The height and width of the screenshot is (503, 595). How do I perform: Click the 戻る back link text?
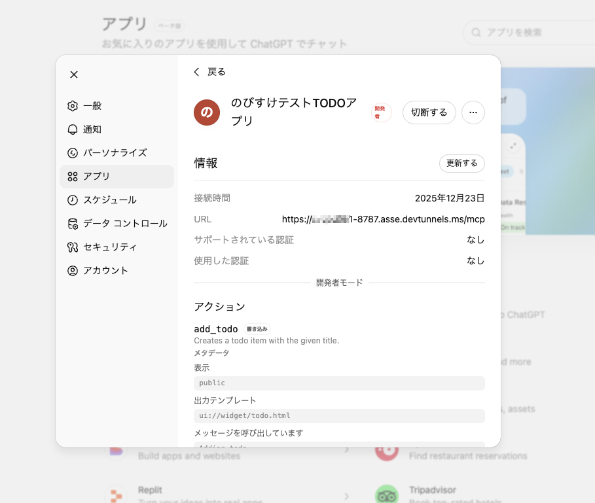click(216, 72)
